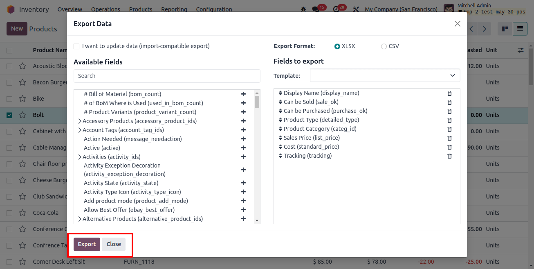Remove Display Name from export fields
Screen dimensions: 534x269
(x=449, y=93)
